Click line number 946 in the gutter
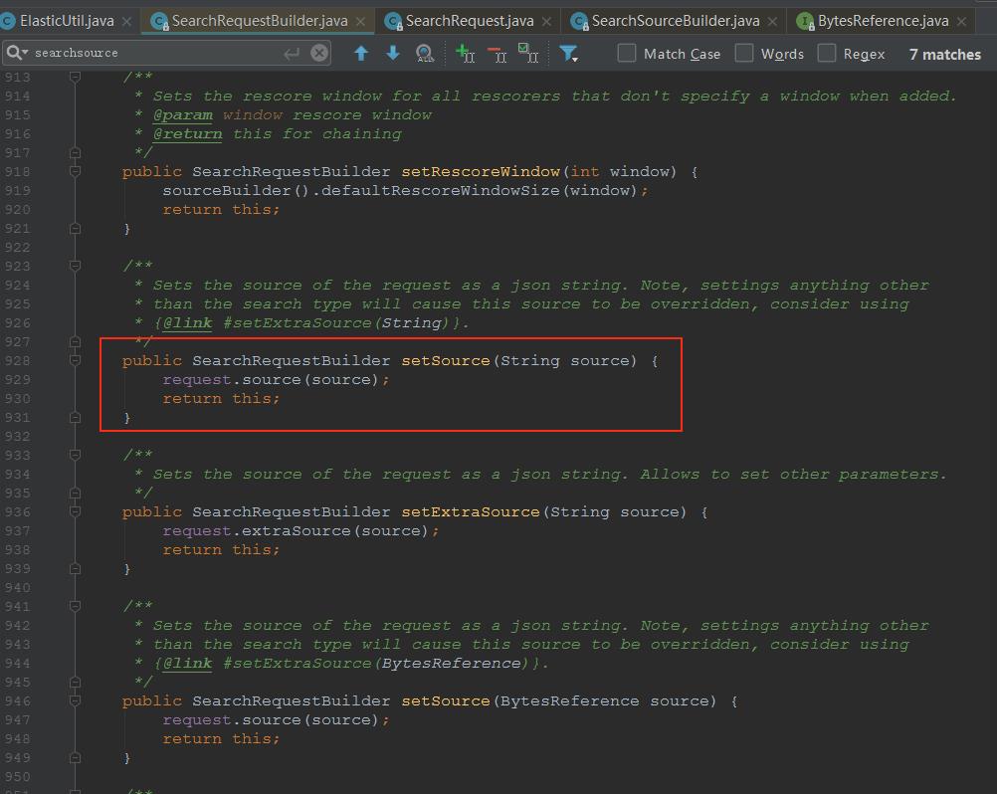 click(17, 701)
